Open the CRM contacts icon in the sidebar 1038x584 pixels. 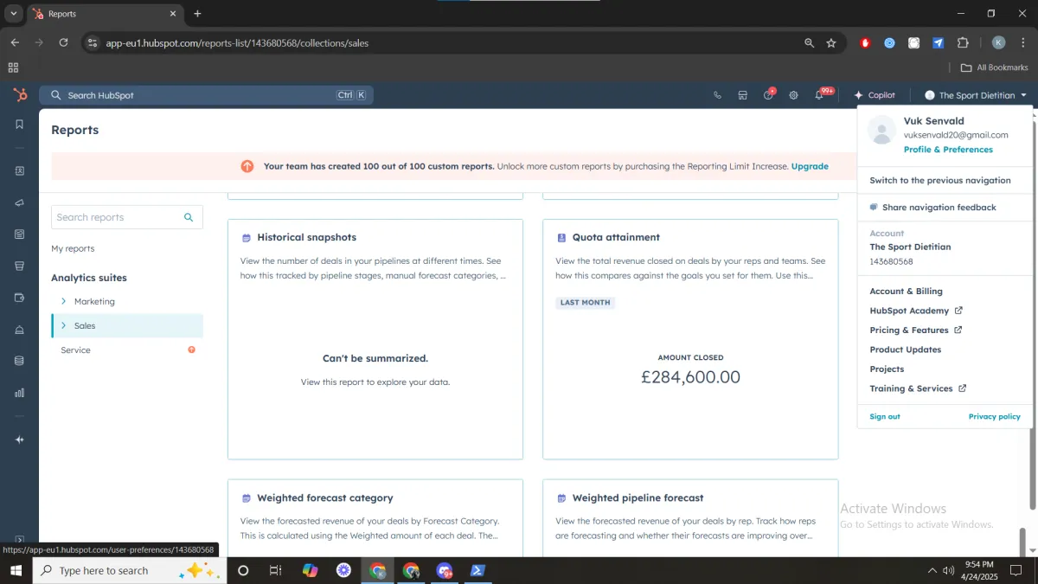click(x=19, y=171)
